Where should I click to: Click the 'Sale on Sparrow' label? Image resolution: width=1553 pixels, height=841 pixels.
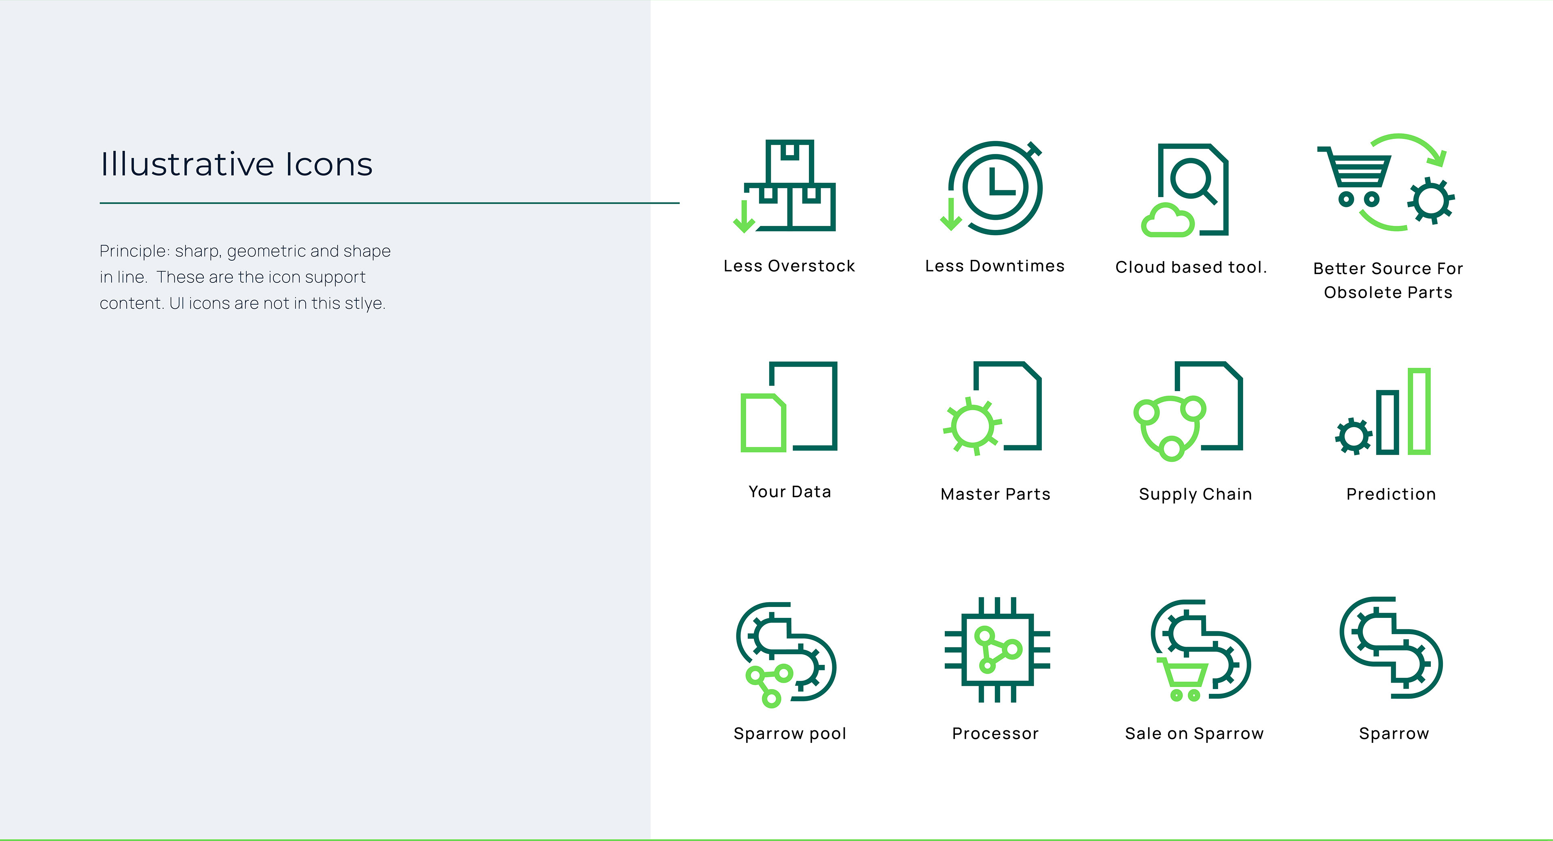pyautogui.click(x=1194, y=734)
